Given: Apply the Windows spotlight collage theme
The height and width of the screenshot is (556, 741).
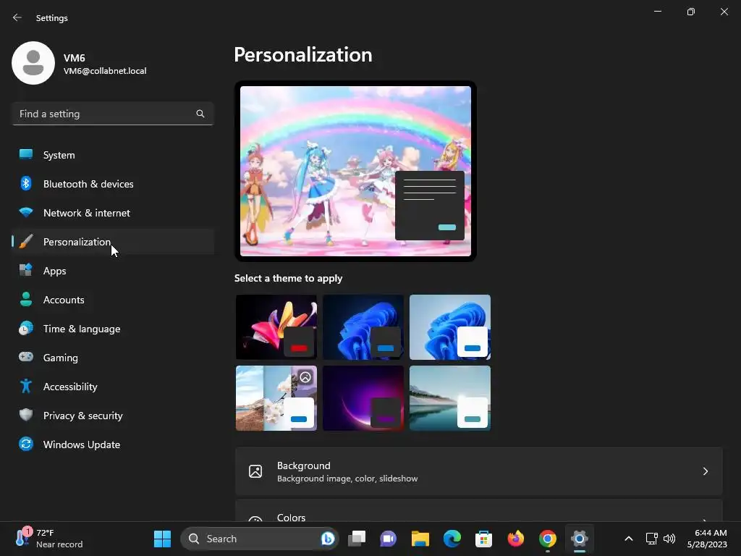Looking at the screenshot, I should point(276,398).
